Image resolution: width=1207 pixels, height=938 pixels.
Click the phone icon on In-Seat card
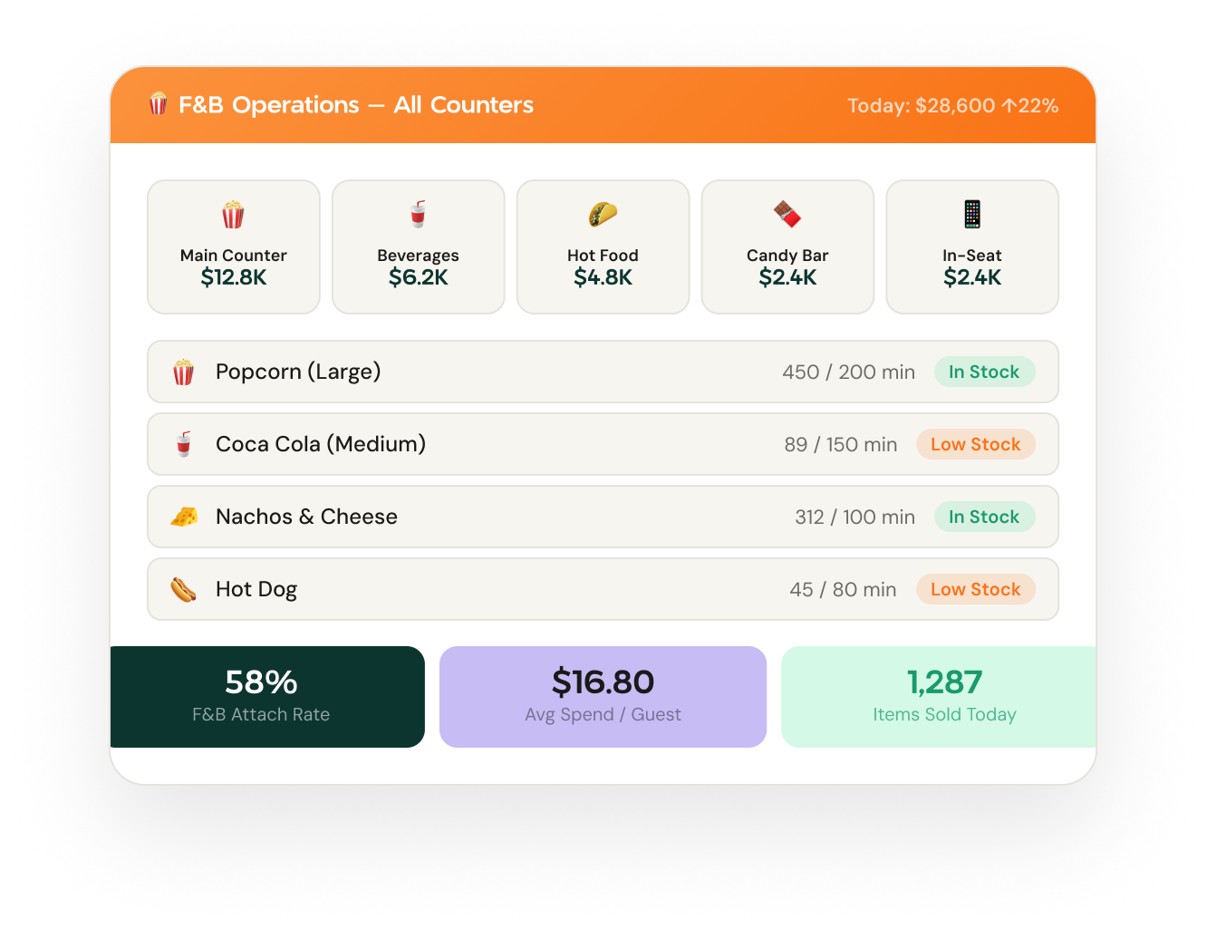pyautogui.click(x=972, y=215)
